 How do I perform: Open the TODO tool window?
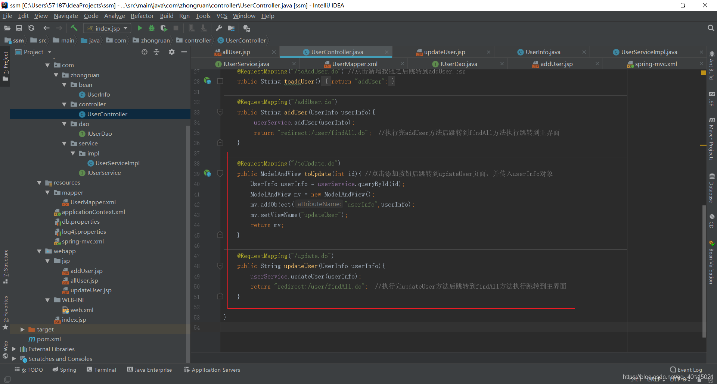[x=29, y=370]
